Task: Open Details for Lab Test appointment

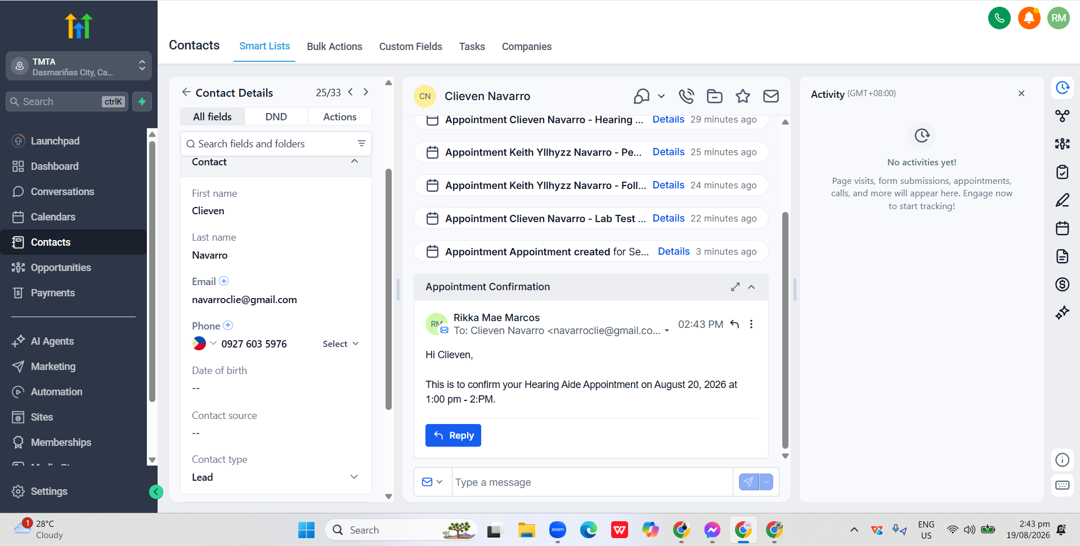Action: [x=669, y=218]
